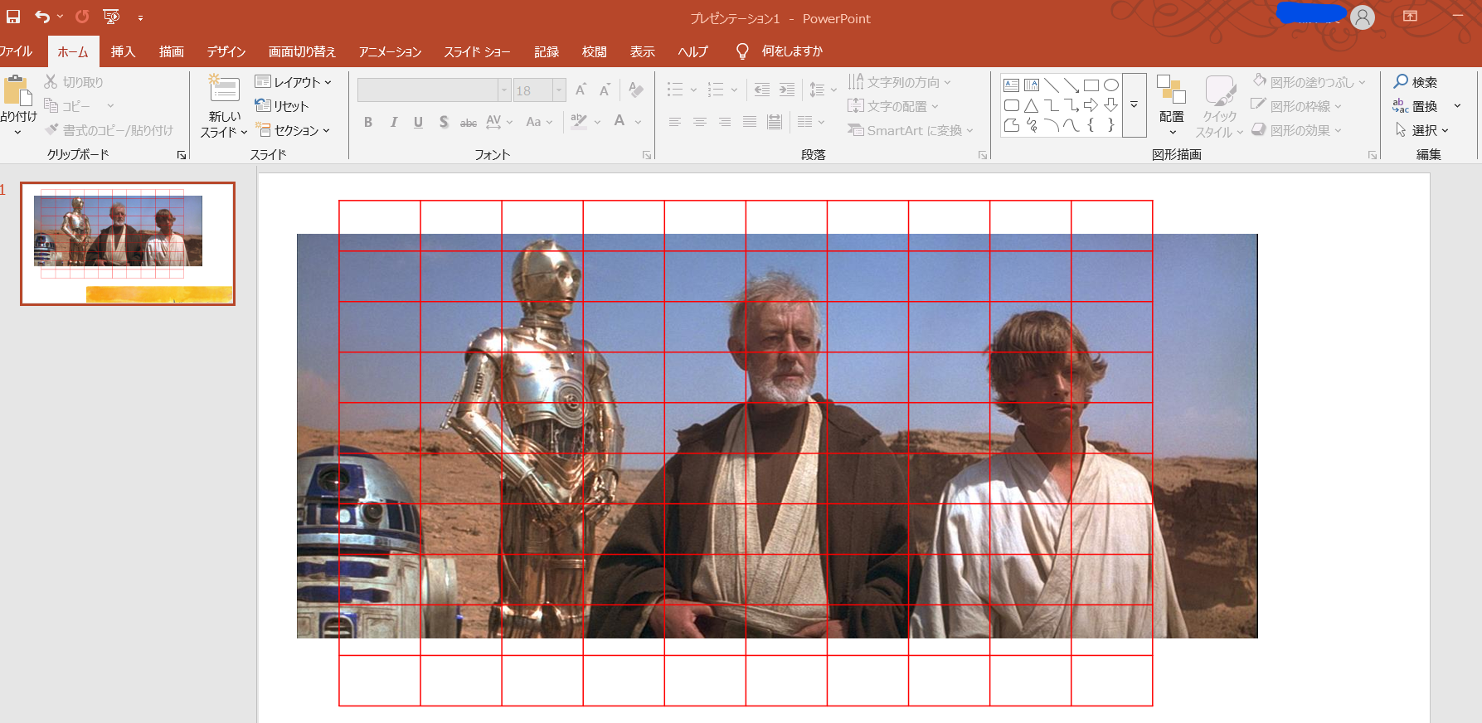Click the New Slide icon
Screen dimensions: 1482x723
pyautogui.click(x=224, y=90)
